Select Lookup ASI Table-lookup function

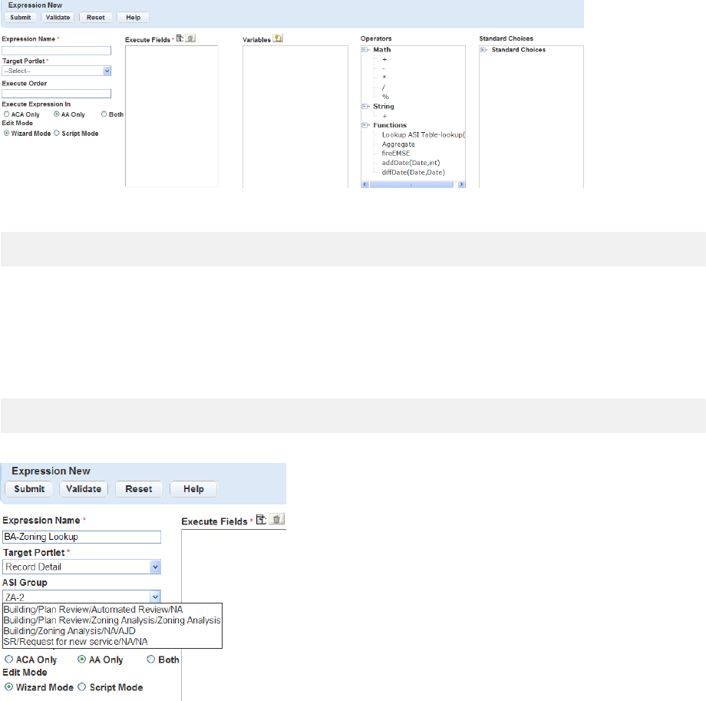pos(424,134)
